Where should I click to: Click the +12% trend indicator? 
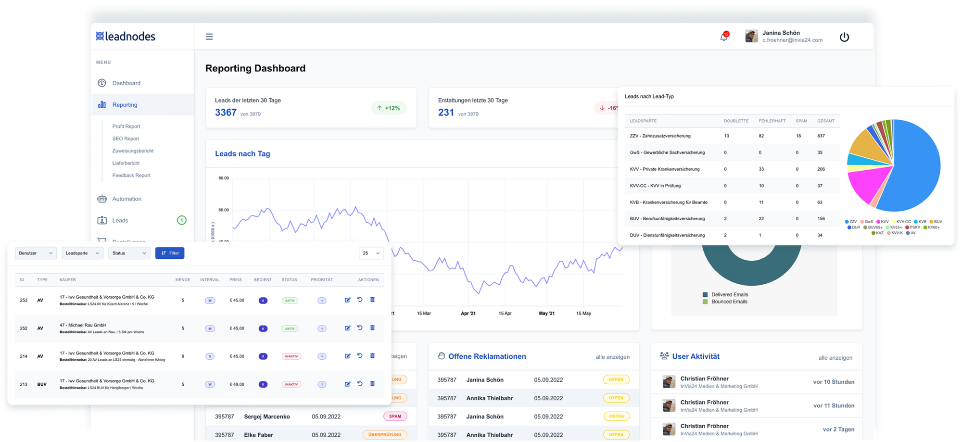[x=389, y=108]
